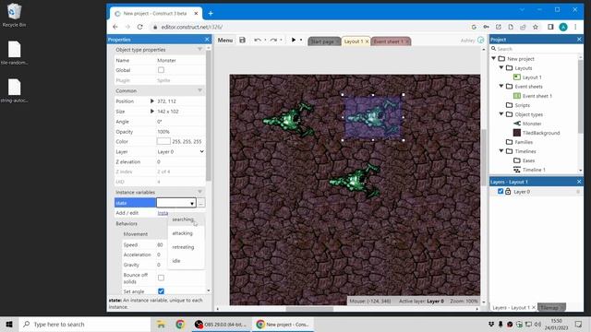
Task: Select the Scripts folder
Action: coord(522,105)
